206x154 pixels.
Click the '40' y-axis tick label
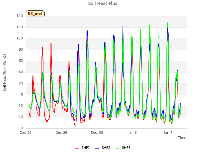click(21, 72)
